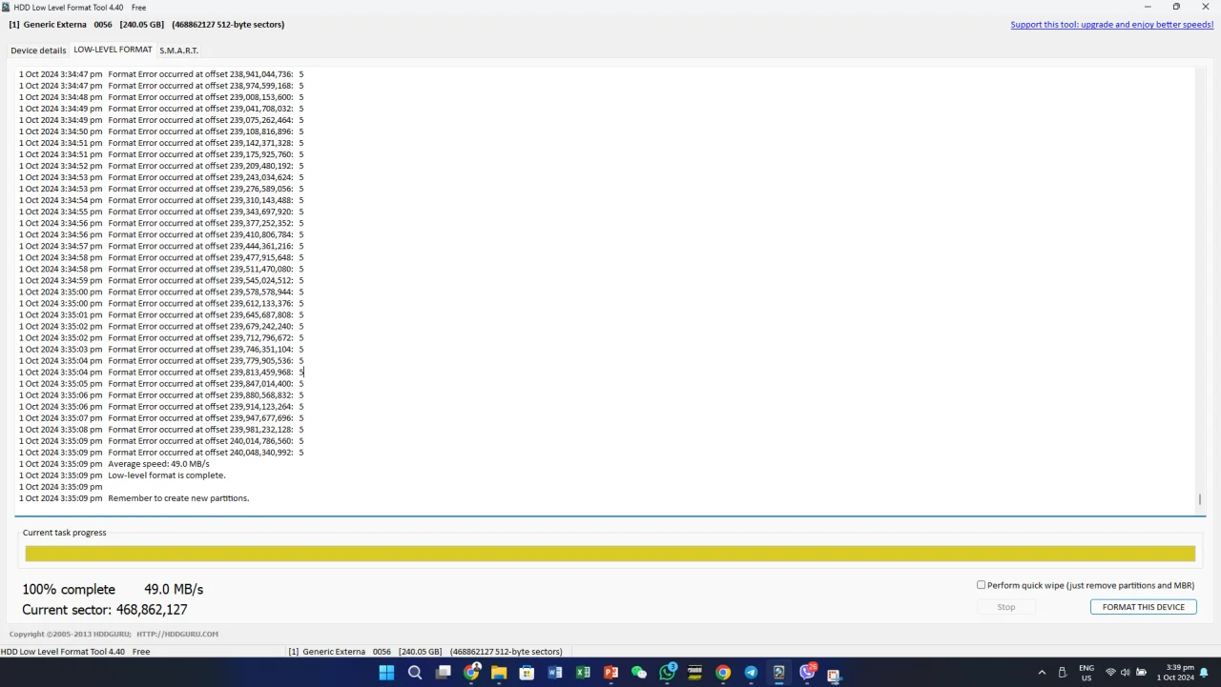This screenshot has height=687, width=1221.
Task: Switch to PowerPoint in the taskbar
Action: (x=611, y=673)
